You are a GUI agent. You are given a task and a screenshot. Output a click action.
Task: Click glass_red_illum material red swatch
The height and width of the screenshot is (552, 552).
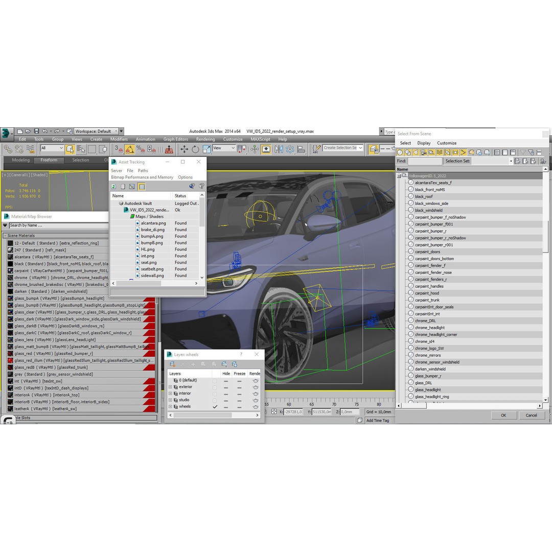click(x=10, y=360)
